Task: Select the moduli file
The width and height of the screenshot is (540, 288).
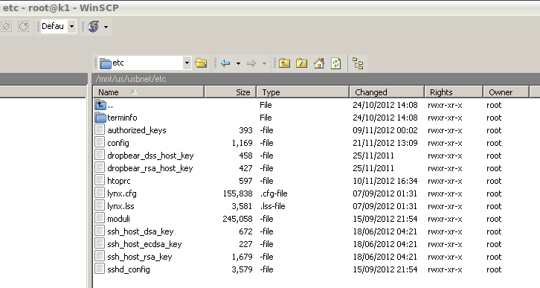Action: (118, 219)
